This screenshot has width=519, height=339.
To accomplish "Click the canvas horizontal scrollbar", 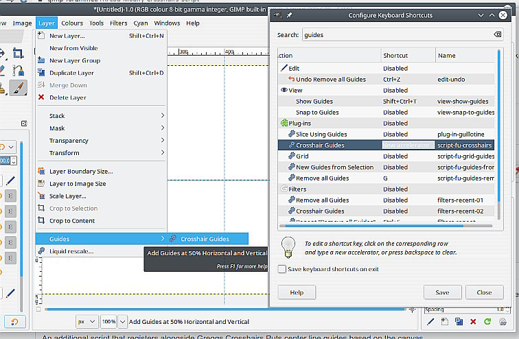I will (x=225, y=309).
